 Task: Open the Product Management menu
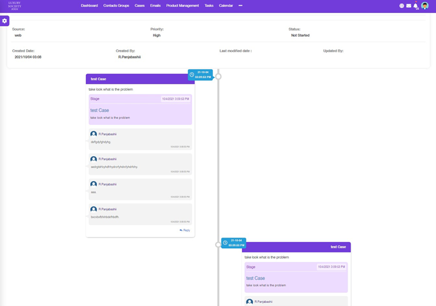(x=182, y=6)
